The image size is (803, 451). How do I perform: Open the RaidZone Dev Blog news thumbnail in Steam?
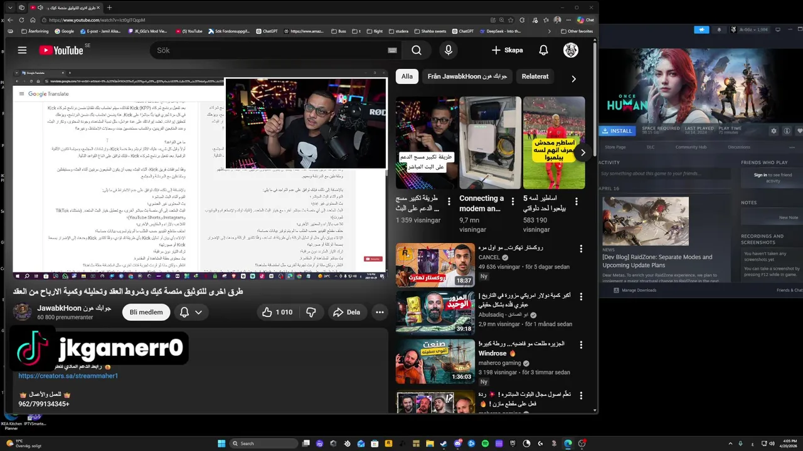(645, 221)
